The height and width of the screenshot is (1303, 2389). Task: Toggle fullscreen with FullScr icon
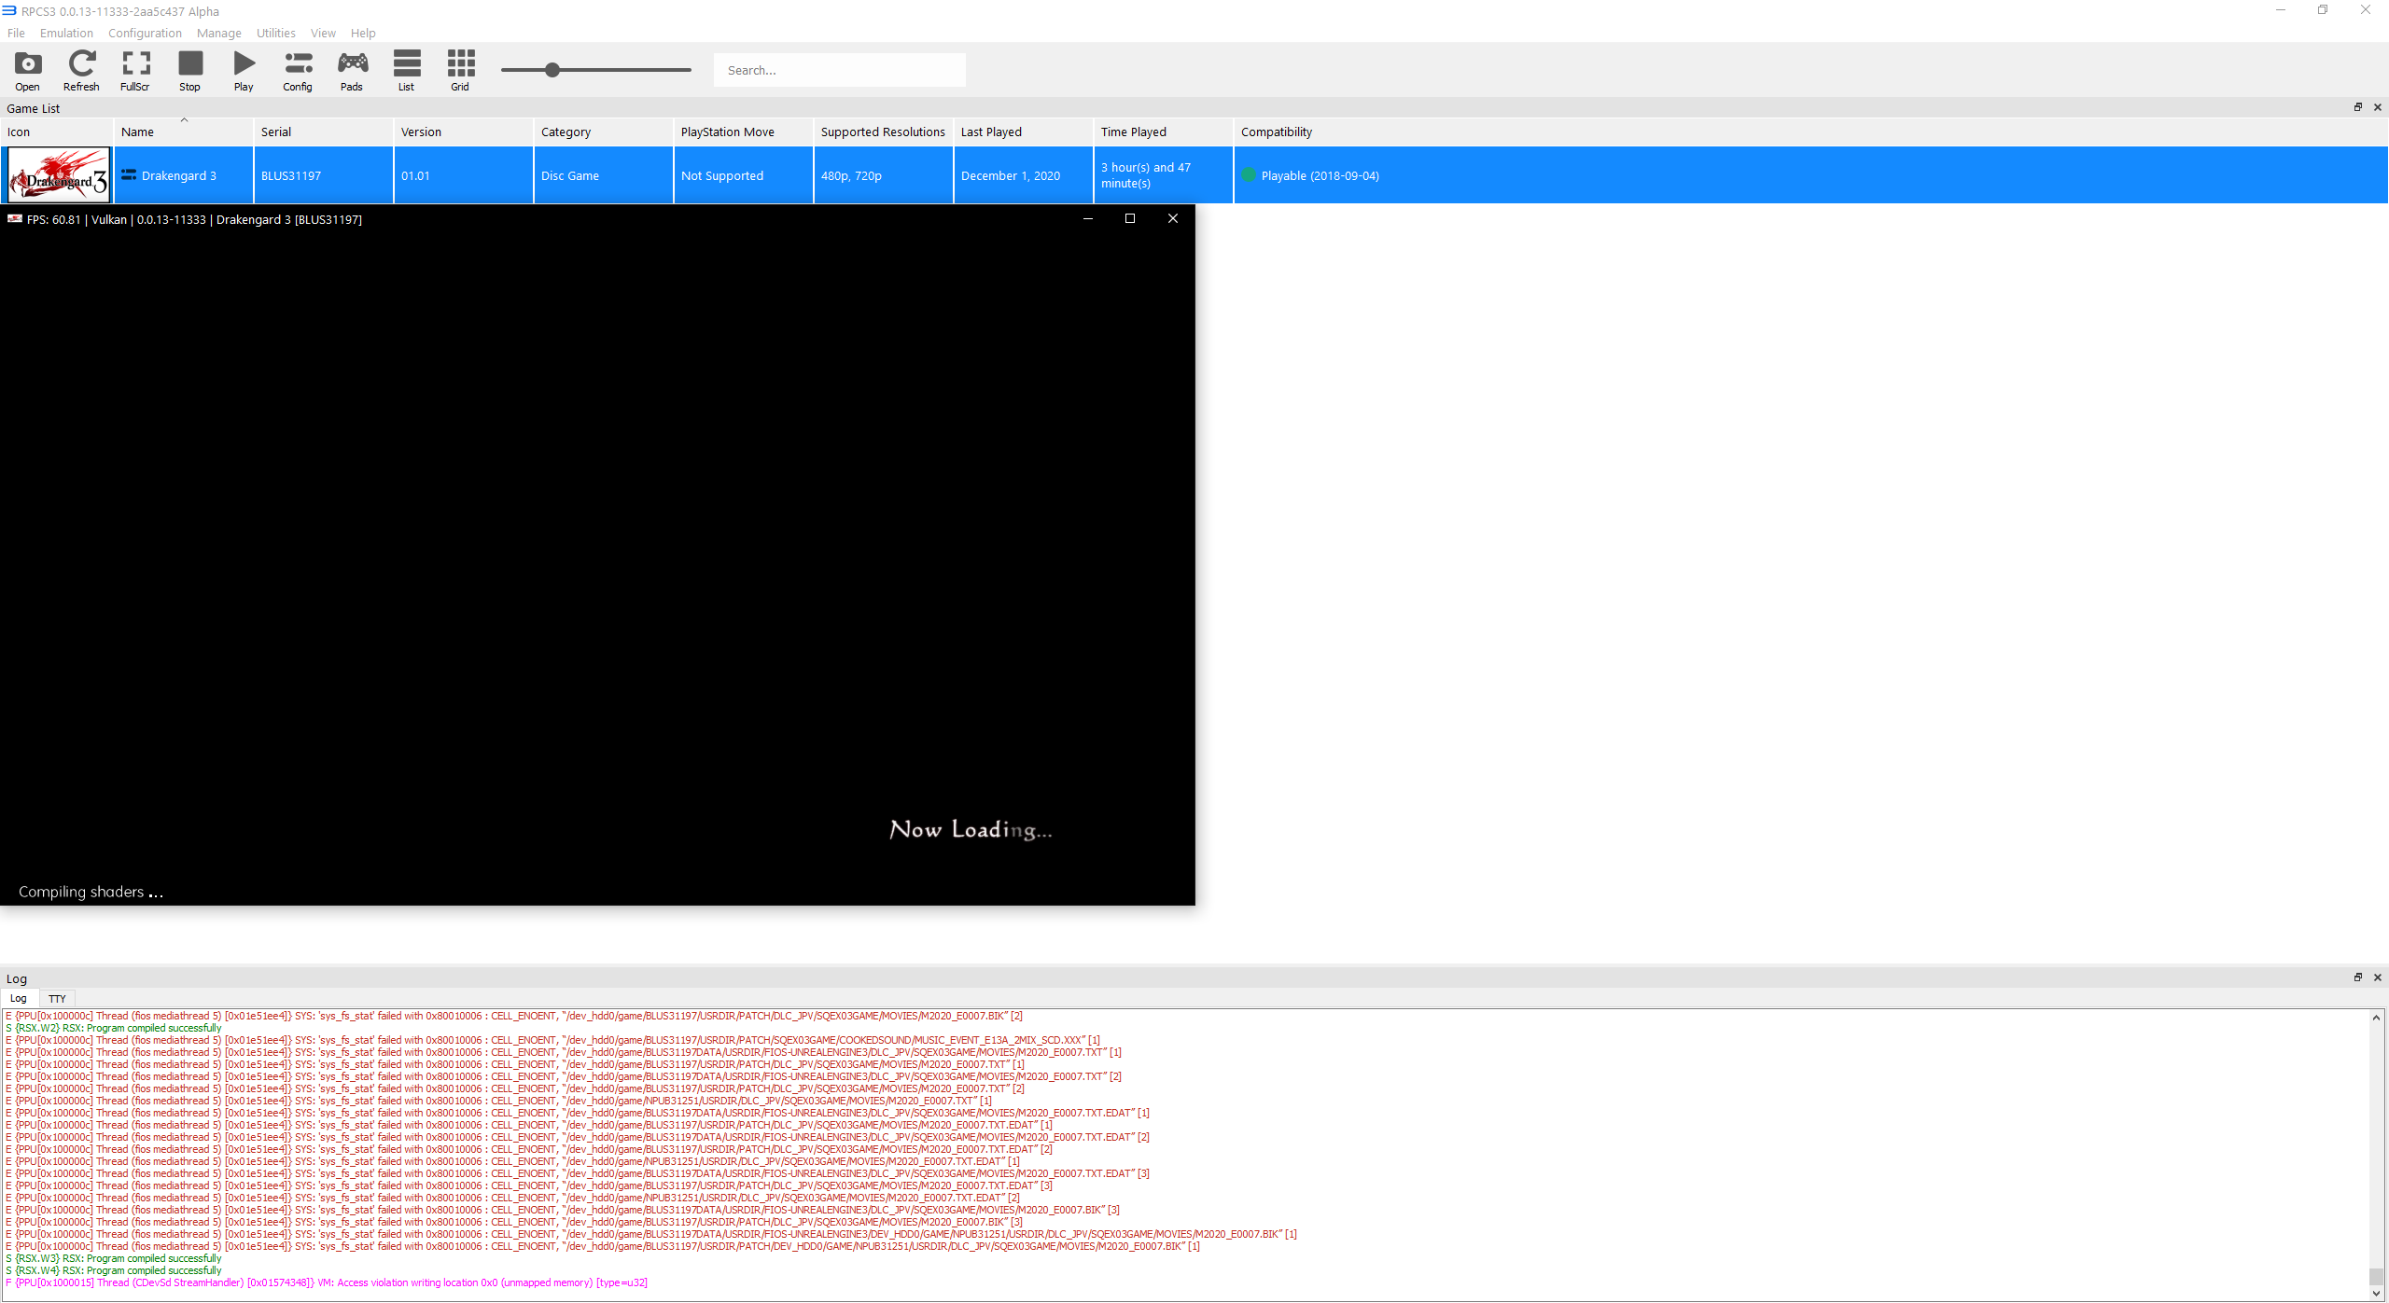click(x=135, y=71)
